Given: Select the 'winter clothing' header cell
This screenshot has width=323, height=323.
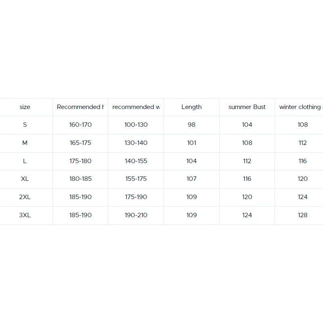Looking at the screenshot, I should [300, 107].
